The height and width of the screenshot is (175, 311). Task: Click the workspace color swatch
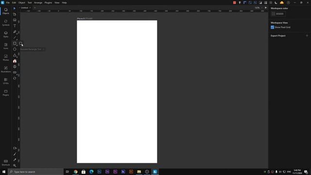pos(273,14)
